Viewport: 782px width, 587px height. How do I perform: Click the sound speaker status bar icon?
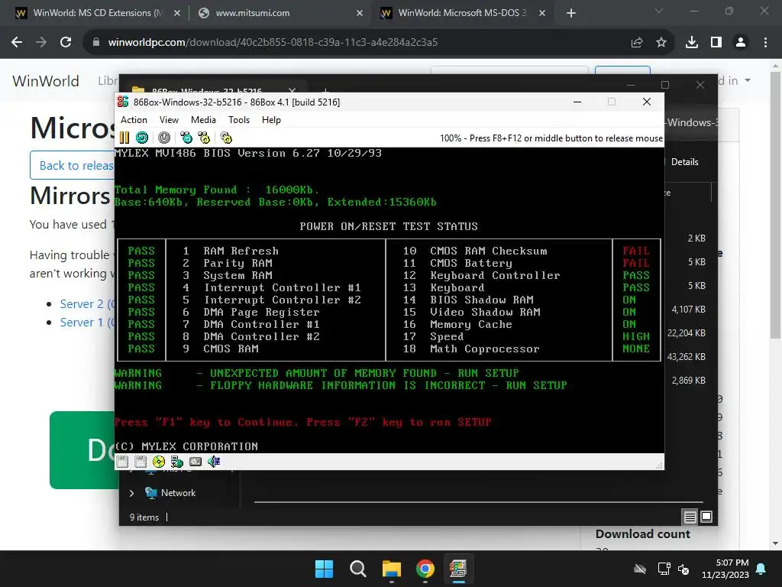coord(214,462)
